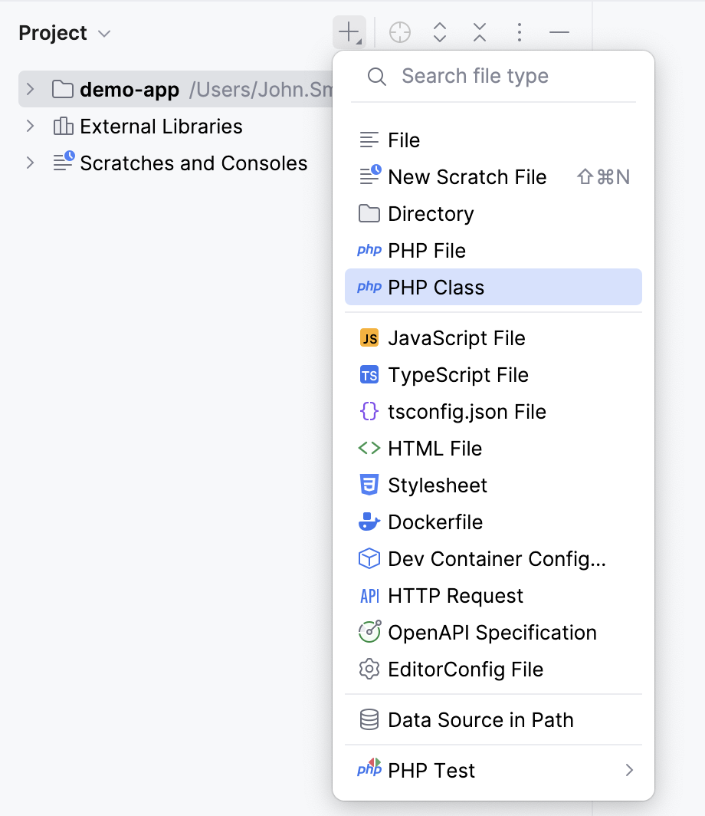Expand the External Libraries node
Screen dimensions: 705x816
point(29,126)
